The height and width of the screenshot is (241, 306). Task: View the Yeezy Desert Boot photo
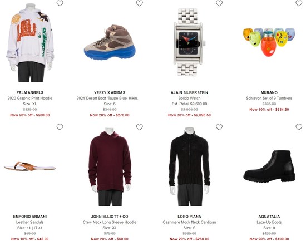110,42
